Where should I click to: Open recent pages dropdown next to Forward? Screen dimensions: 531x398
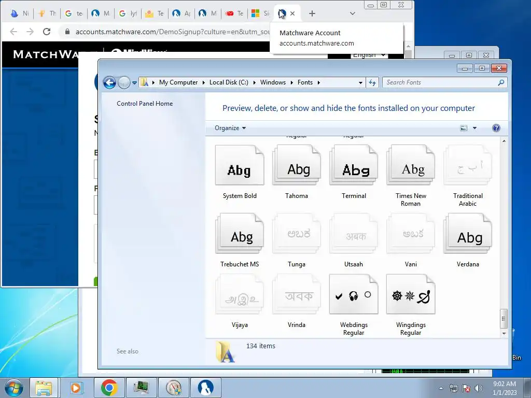pyautogui.click(x=134, y=82)
